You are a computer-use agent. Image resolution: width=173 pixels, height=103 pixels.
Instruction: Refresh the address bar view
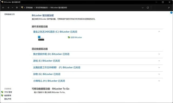(148, 8)
